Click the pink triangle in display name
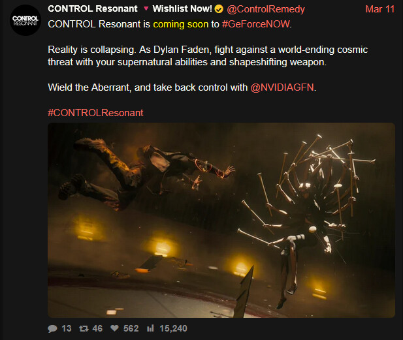The width and height of the screenshot is (403, 340). [x=146, y=8]
